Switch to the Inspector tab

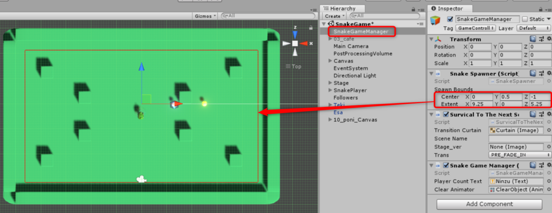tap(450, 9)
